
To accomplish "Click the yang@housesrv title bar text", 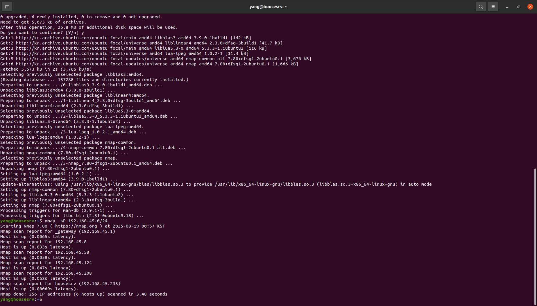I will tap(268, 6).
